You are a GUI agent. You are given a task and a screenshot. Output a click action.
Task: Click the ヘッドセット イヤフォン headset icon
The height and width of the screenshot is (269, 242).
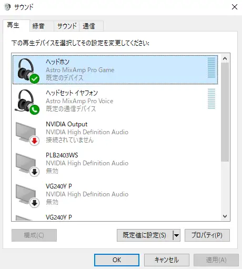(27, 102)
